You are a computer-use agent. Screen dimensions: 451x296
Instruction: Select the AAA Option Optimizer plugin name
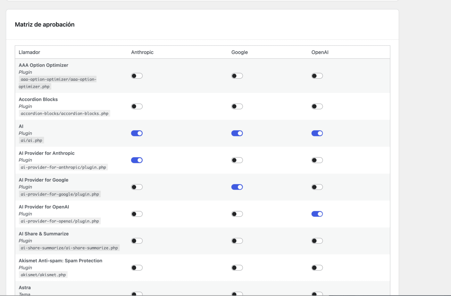43,65
